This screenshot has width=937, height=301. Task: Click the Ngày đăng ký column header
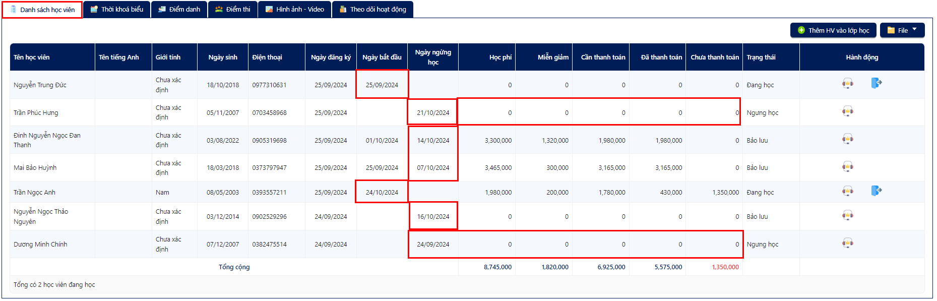[331, 57]
